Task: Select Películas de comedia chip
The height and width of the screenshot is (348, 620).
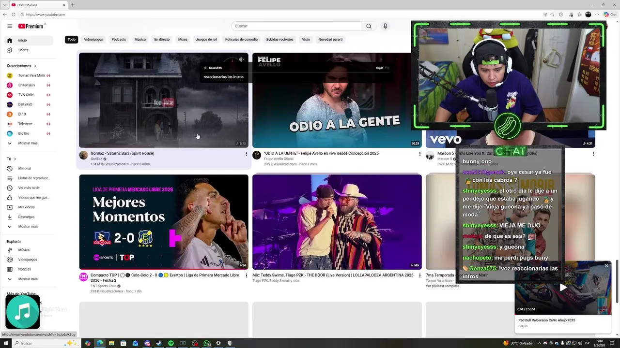Action: pos(241,40)
